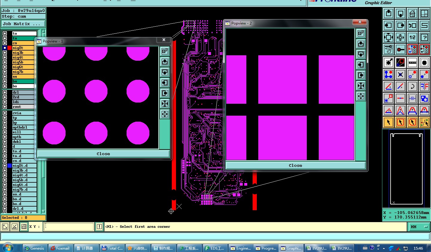Viewport: 431px width, 252px height.
Task: Select layer sig5b.d in the layer list
Action: (x=24, y=180)
